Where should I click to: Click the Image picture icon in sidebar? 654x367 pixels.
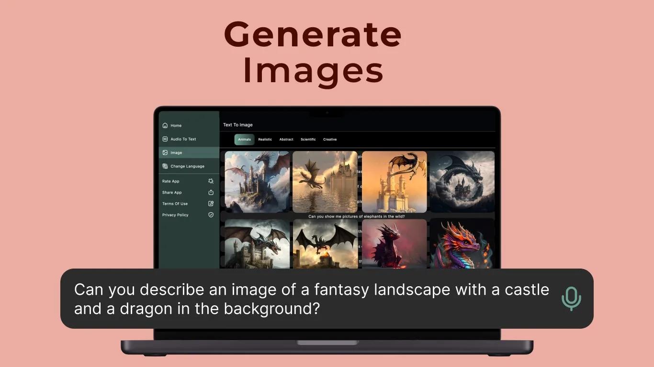165,153
